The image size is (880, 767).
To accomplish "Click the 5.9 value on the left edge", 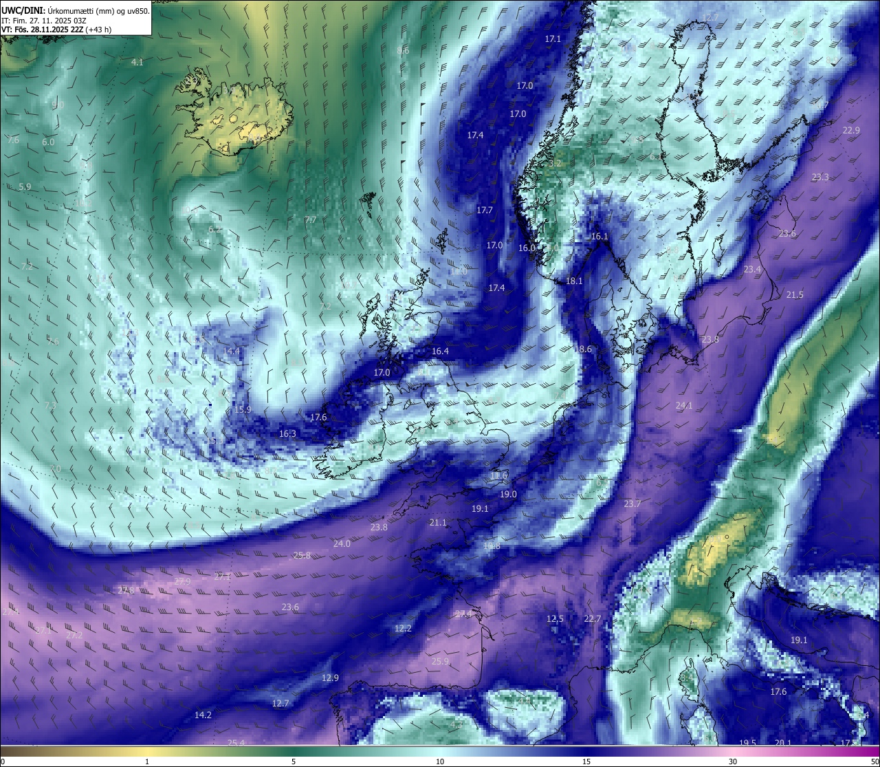I will (x=25, y=187).
